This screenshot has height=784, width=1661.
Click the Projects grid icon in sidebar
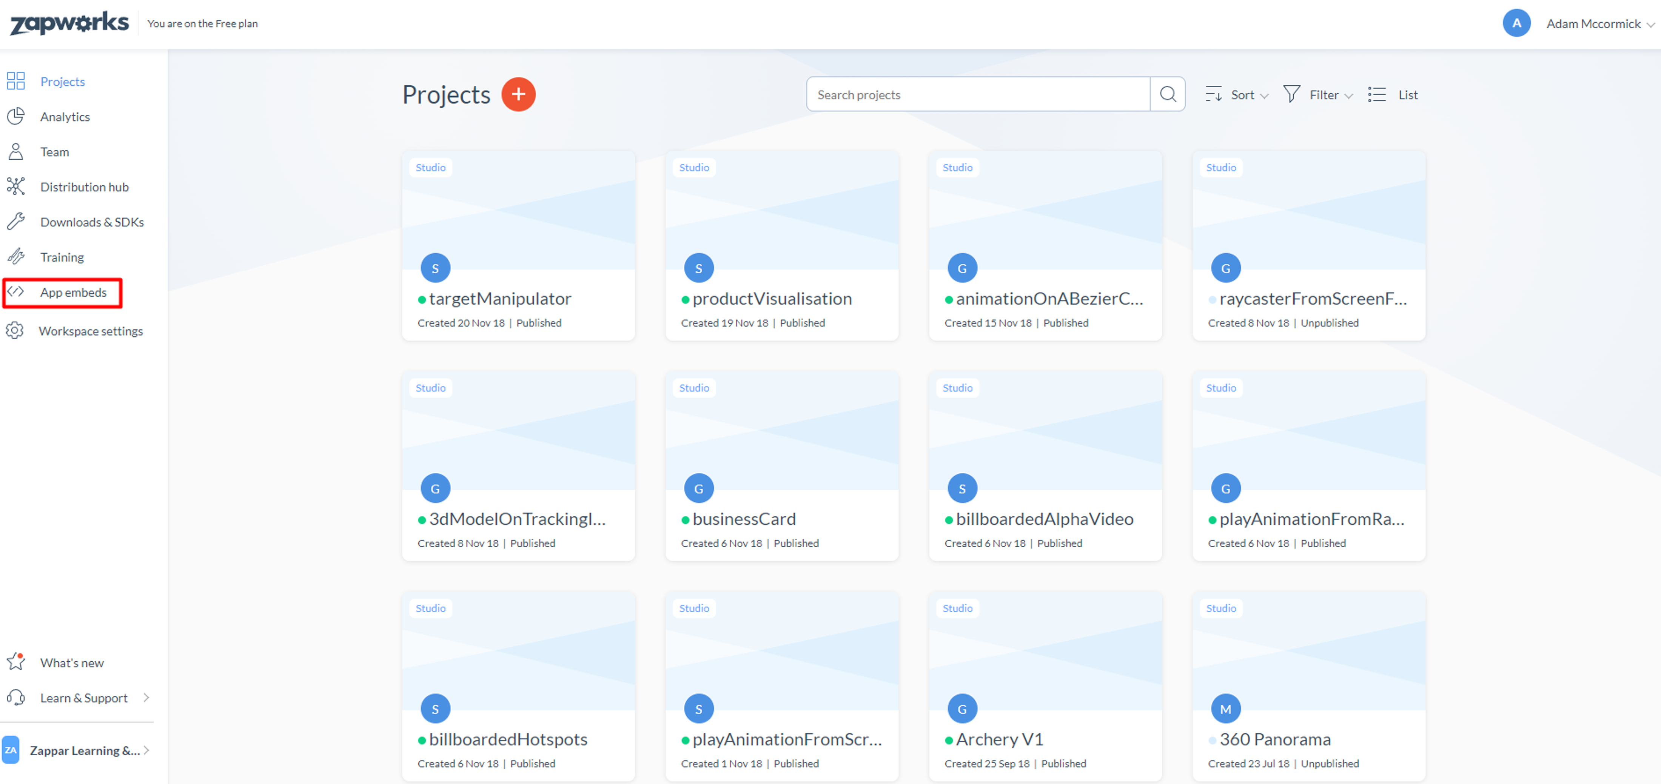pyautogui.click(x=15, y=81)
